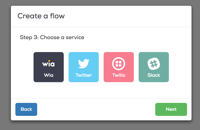Click the Wia logo icon

click(48, 63)
